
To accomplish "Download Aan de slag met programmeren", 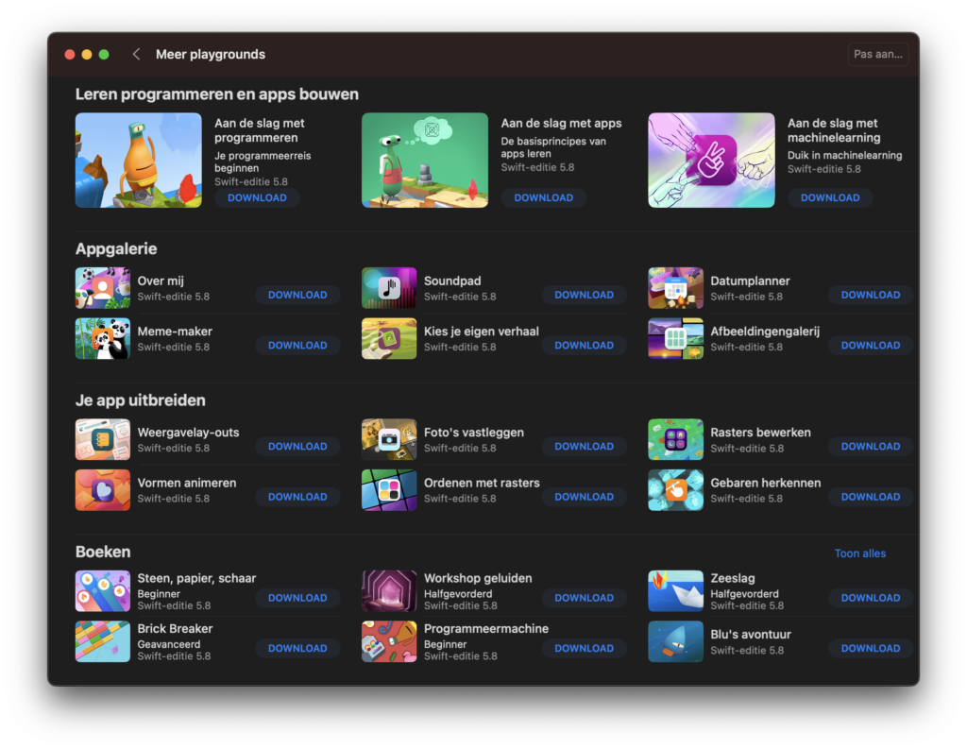I will coord(256,197).
